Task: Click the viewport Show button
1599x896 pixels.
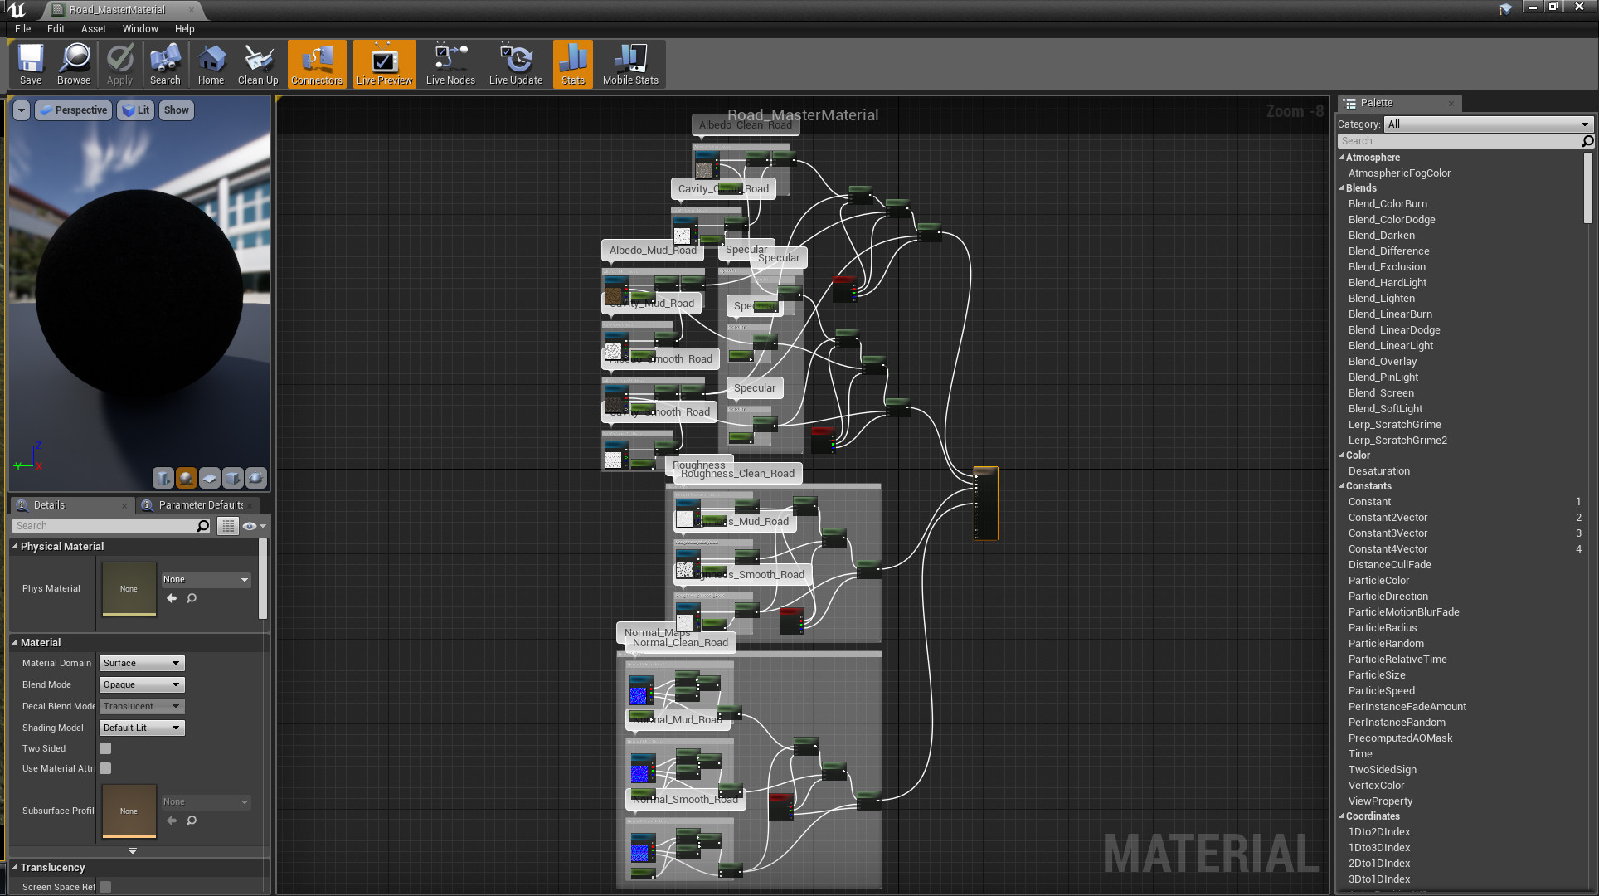Action: (x=176, y=110)
